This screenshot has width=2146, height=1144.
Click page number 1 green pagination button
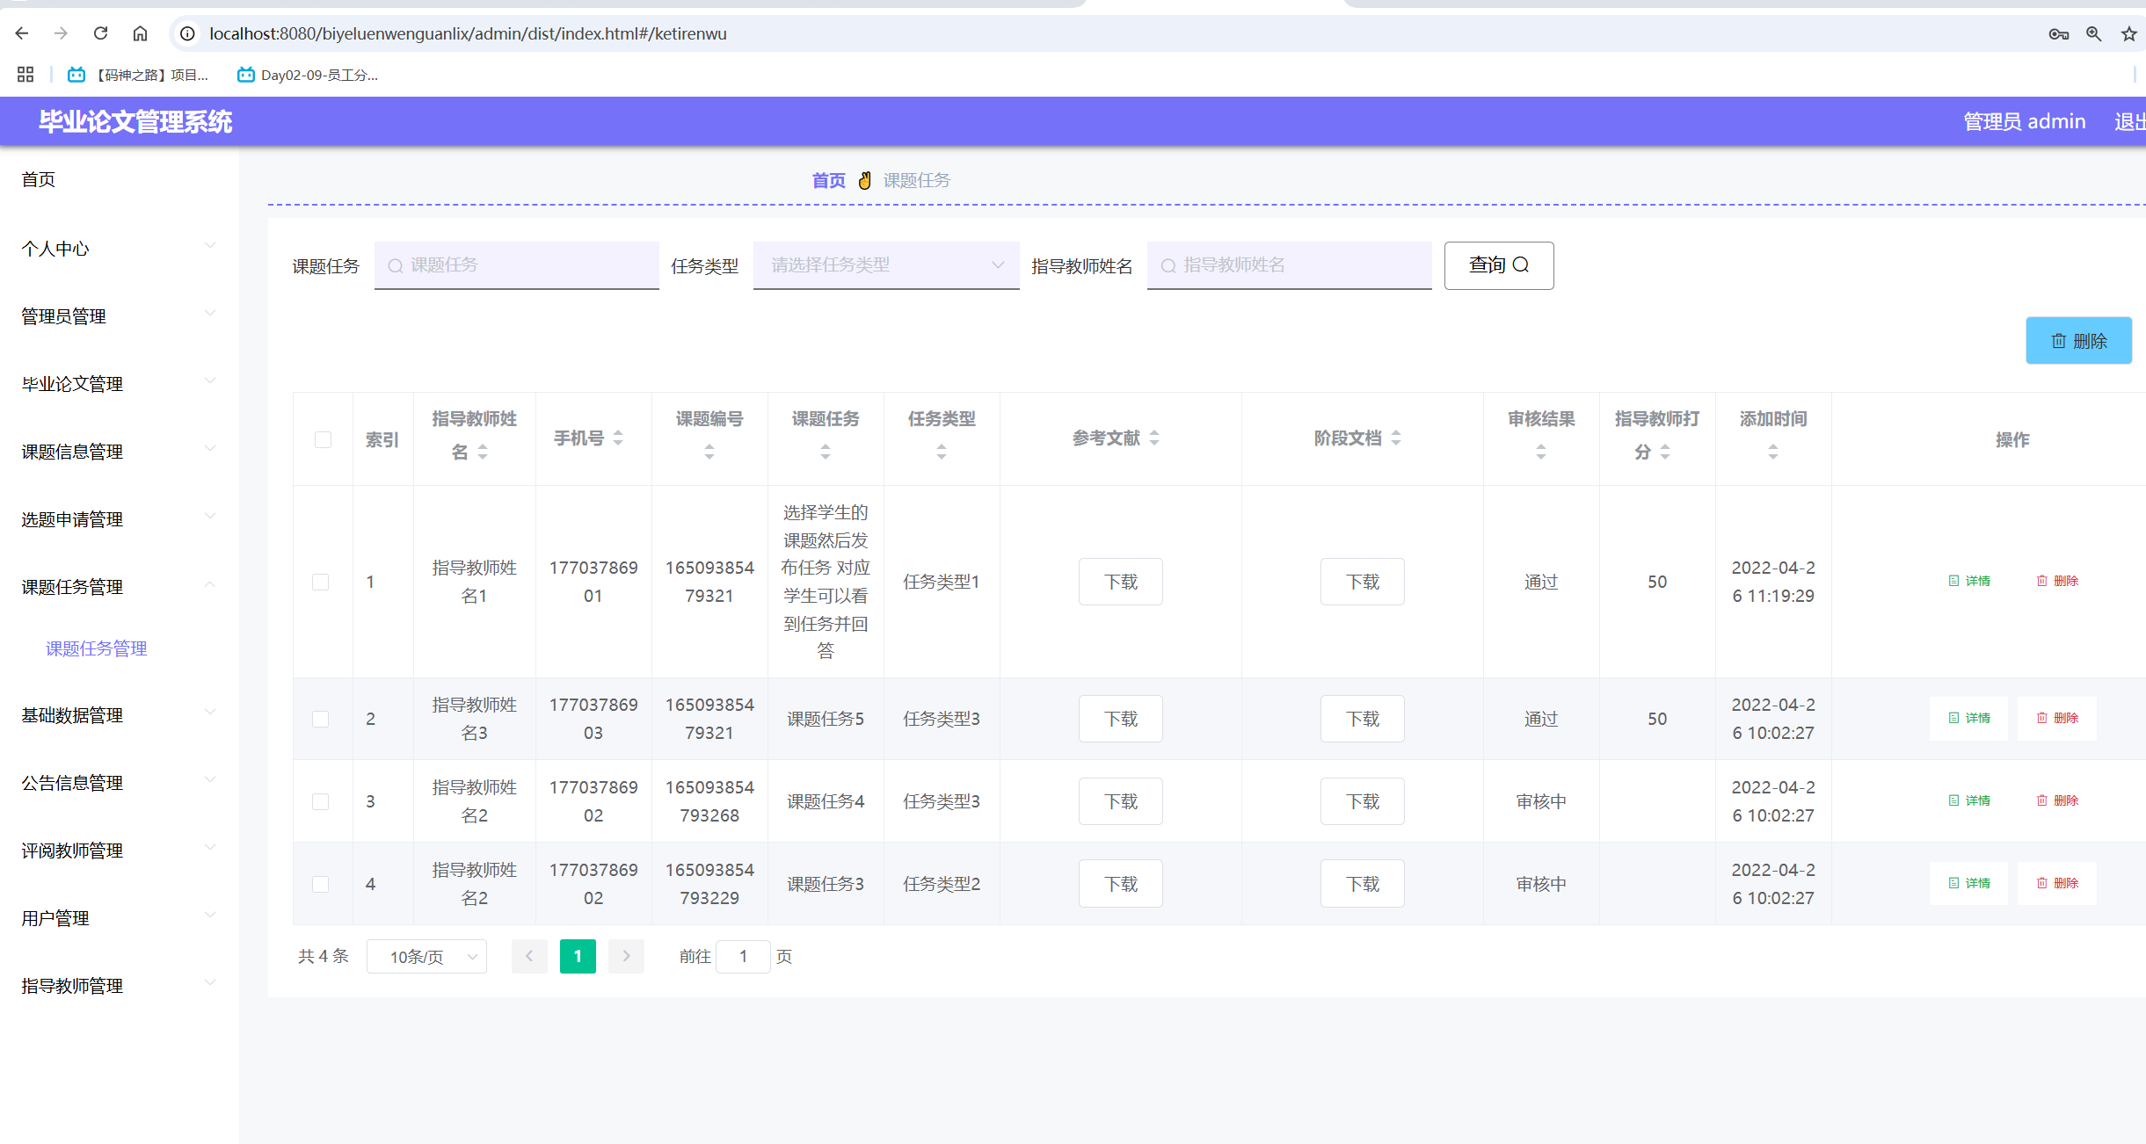coord(578,956)
